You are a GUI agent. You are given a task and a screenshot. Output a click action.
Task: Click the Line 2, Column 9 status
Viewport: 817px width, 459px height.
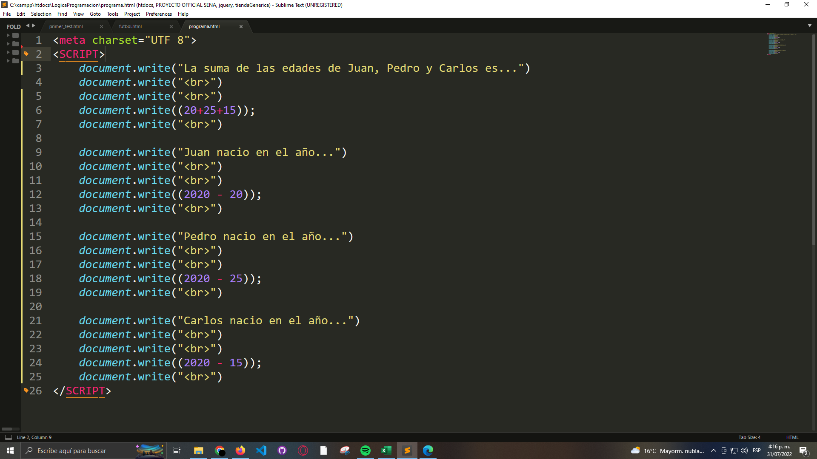click(34, 437)
